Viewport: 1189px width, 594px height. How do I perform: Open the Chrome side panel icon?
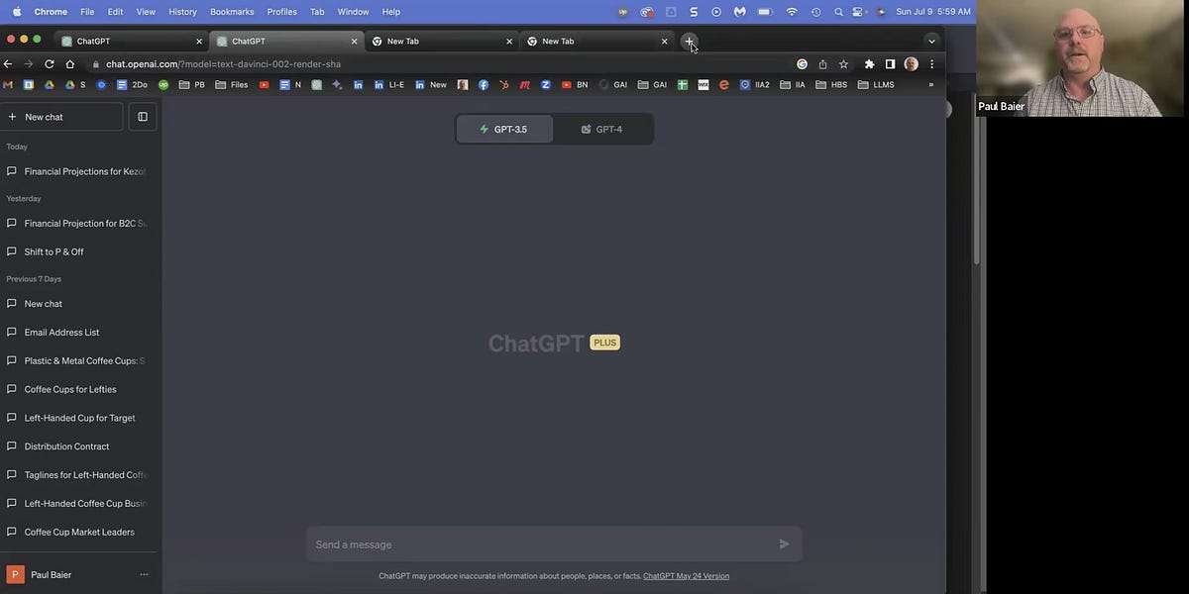tap(890, 63)
